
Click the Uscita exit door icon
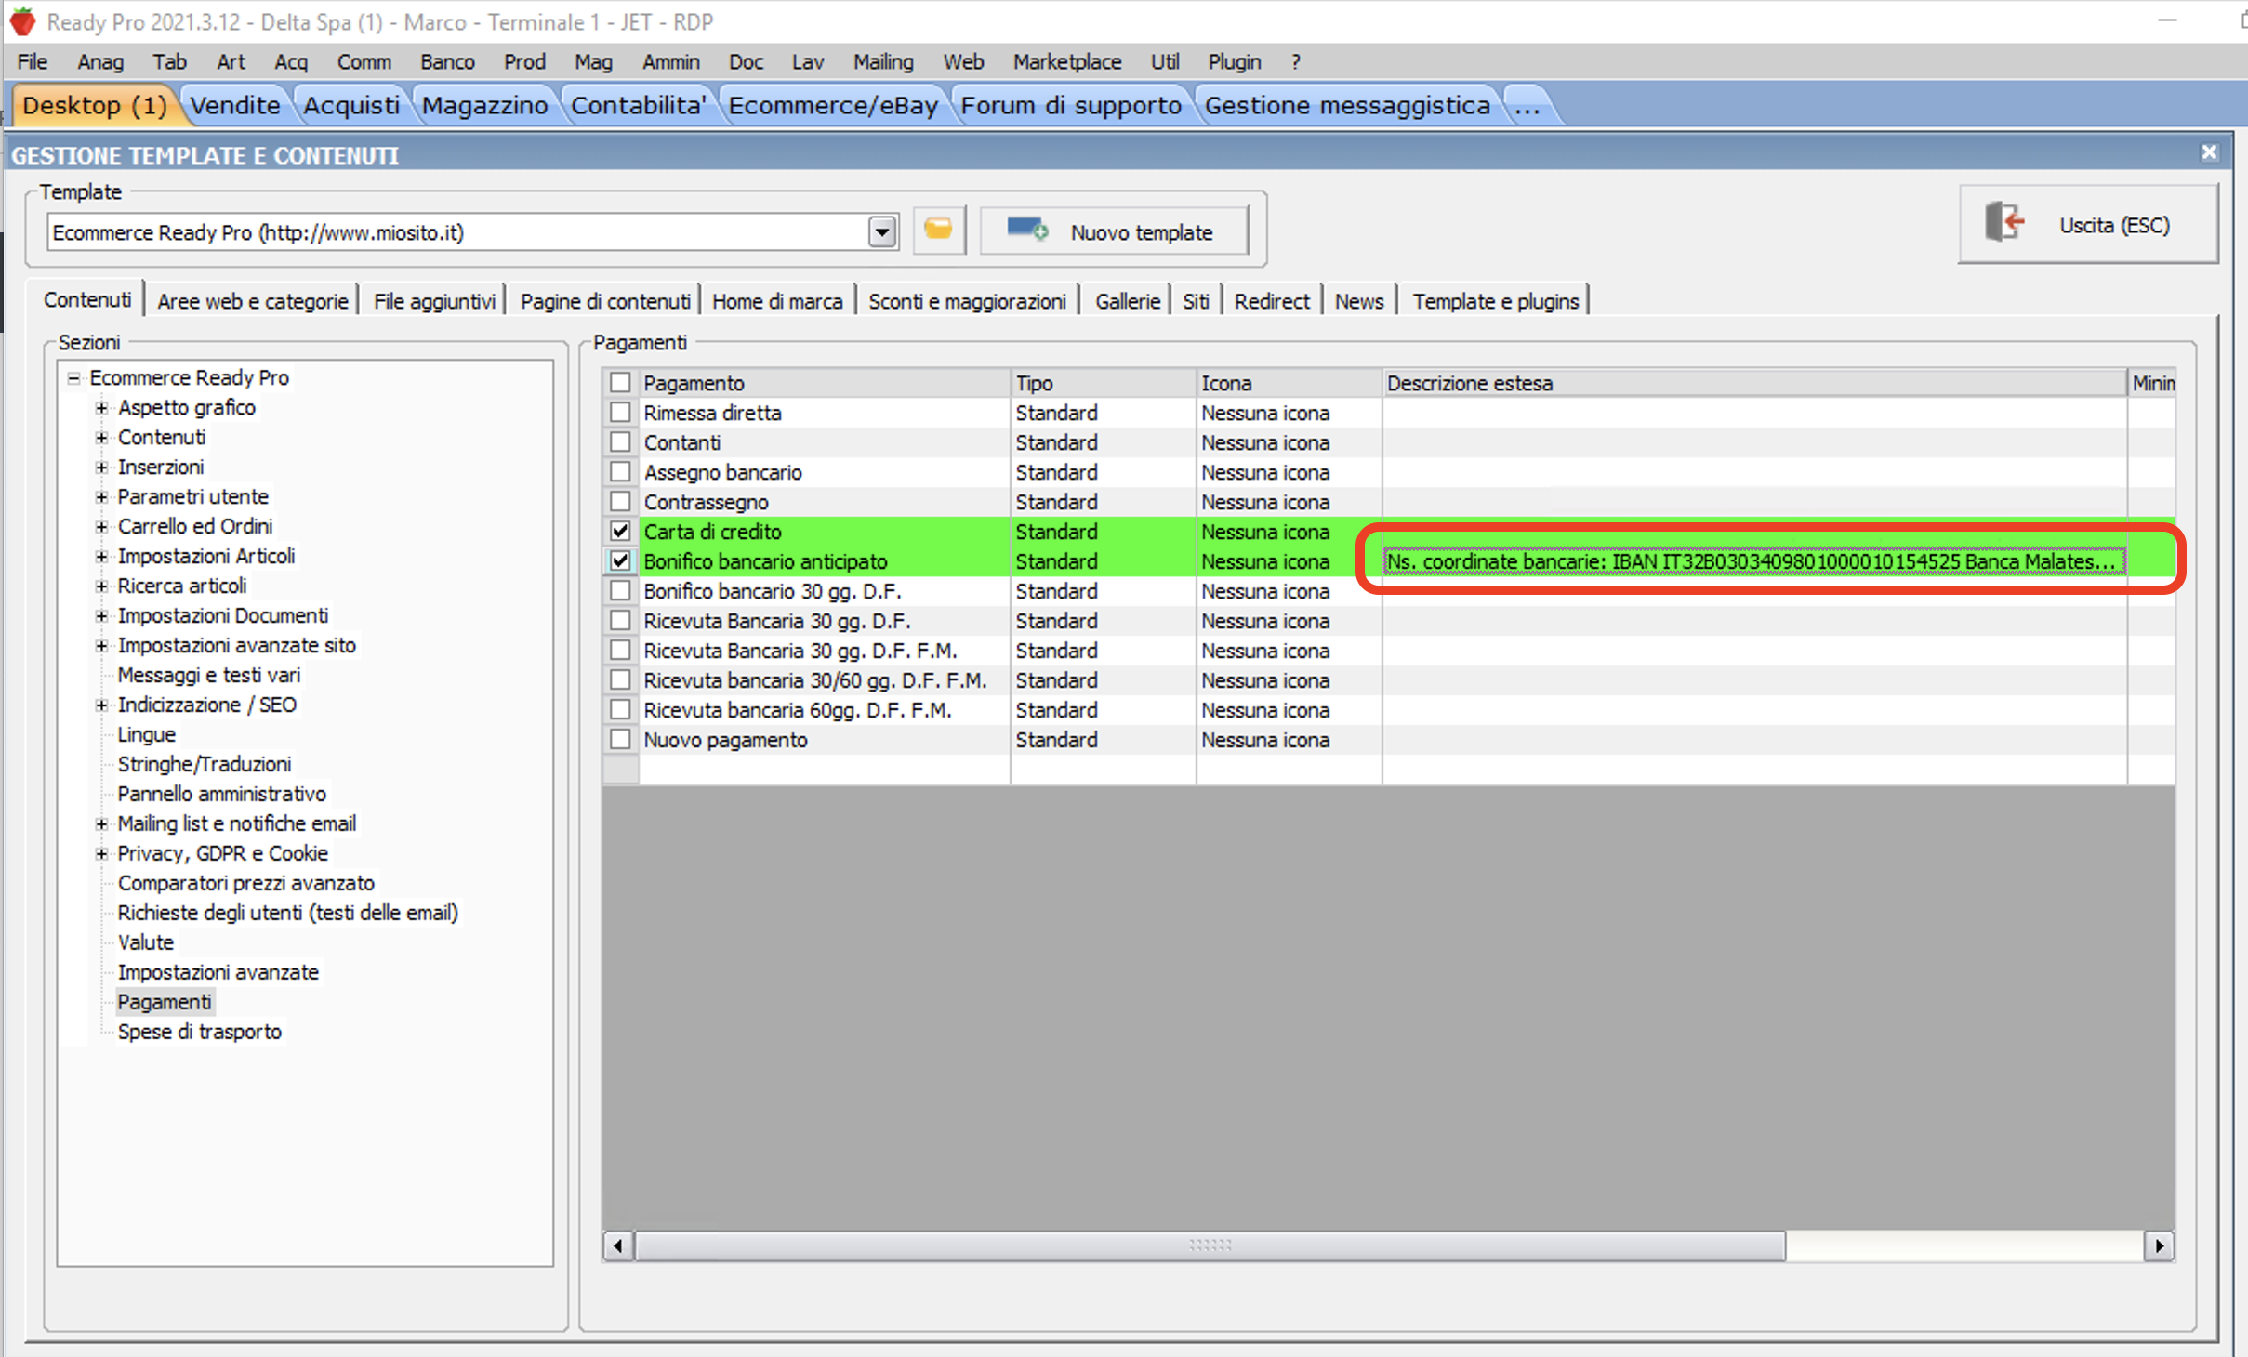[2004, 223]
